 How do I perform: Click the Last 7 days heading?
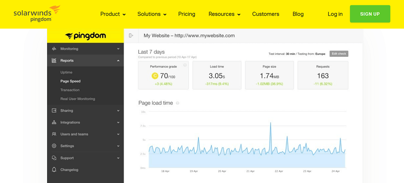click(151, 52)
